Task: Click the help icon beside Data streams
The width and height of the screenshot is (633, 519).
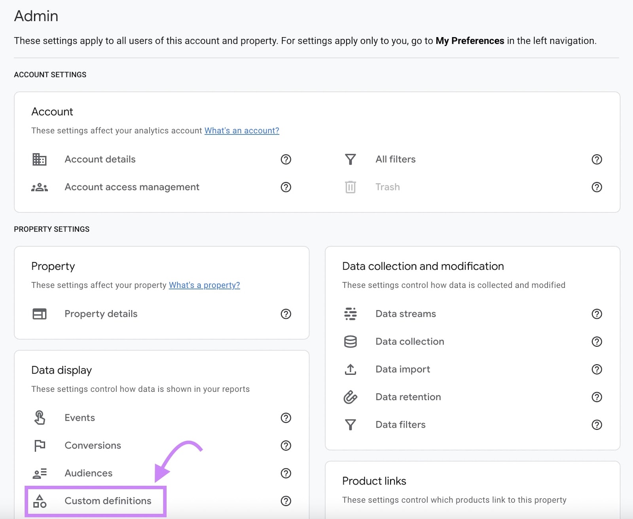Action: tap(597, 314)
